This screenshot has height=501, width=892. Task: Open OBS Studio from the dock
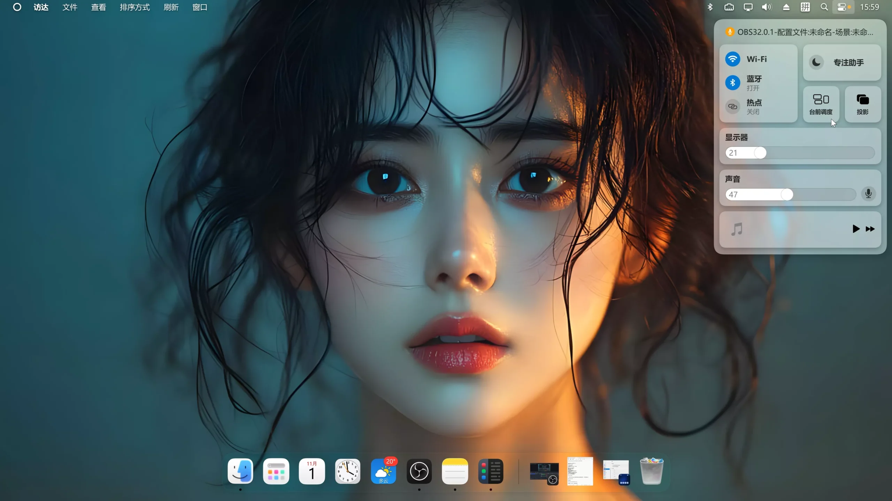pos(419,471)
